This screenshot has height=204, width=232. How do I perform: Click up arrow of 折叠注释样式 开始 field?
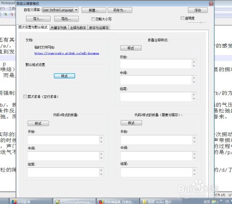click(194, 62)
